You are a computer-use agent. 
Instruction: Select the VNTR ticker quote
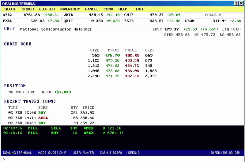92,15
